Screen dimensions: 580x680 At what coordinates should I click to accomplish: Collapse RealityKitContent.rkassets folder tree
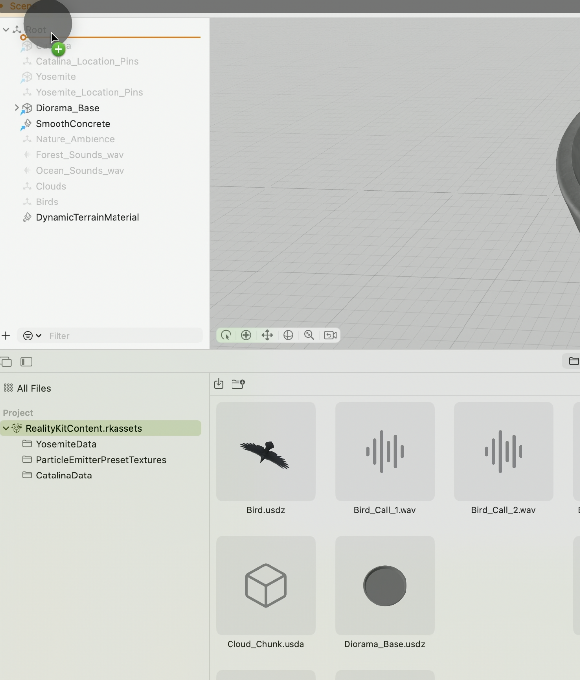6,428
